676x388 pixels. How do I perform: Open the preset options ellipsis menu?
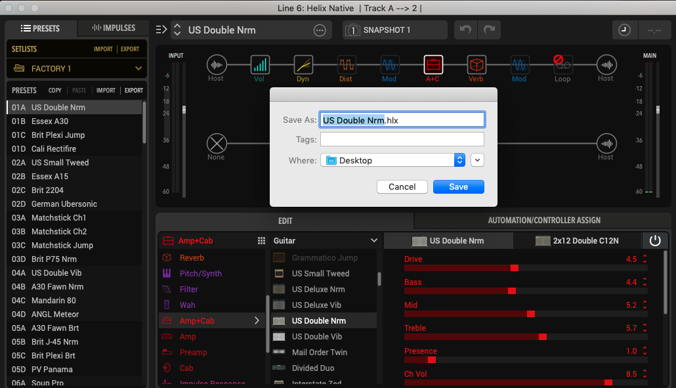click(x=320, y=30)
